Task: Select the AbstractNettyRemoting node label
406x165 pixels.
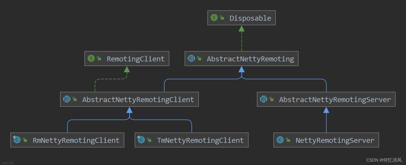Action: pyautogui.click(x=250, y=59)
